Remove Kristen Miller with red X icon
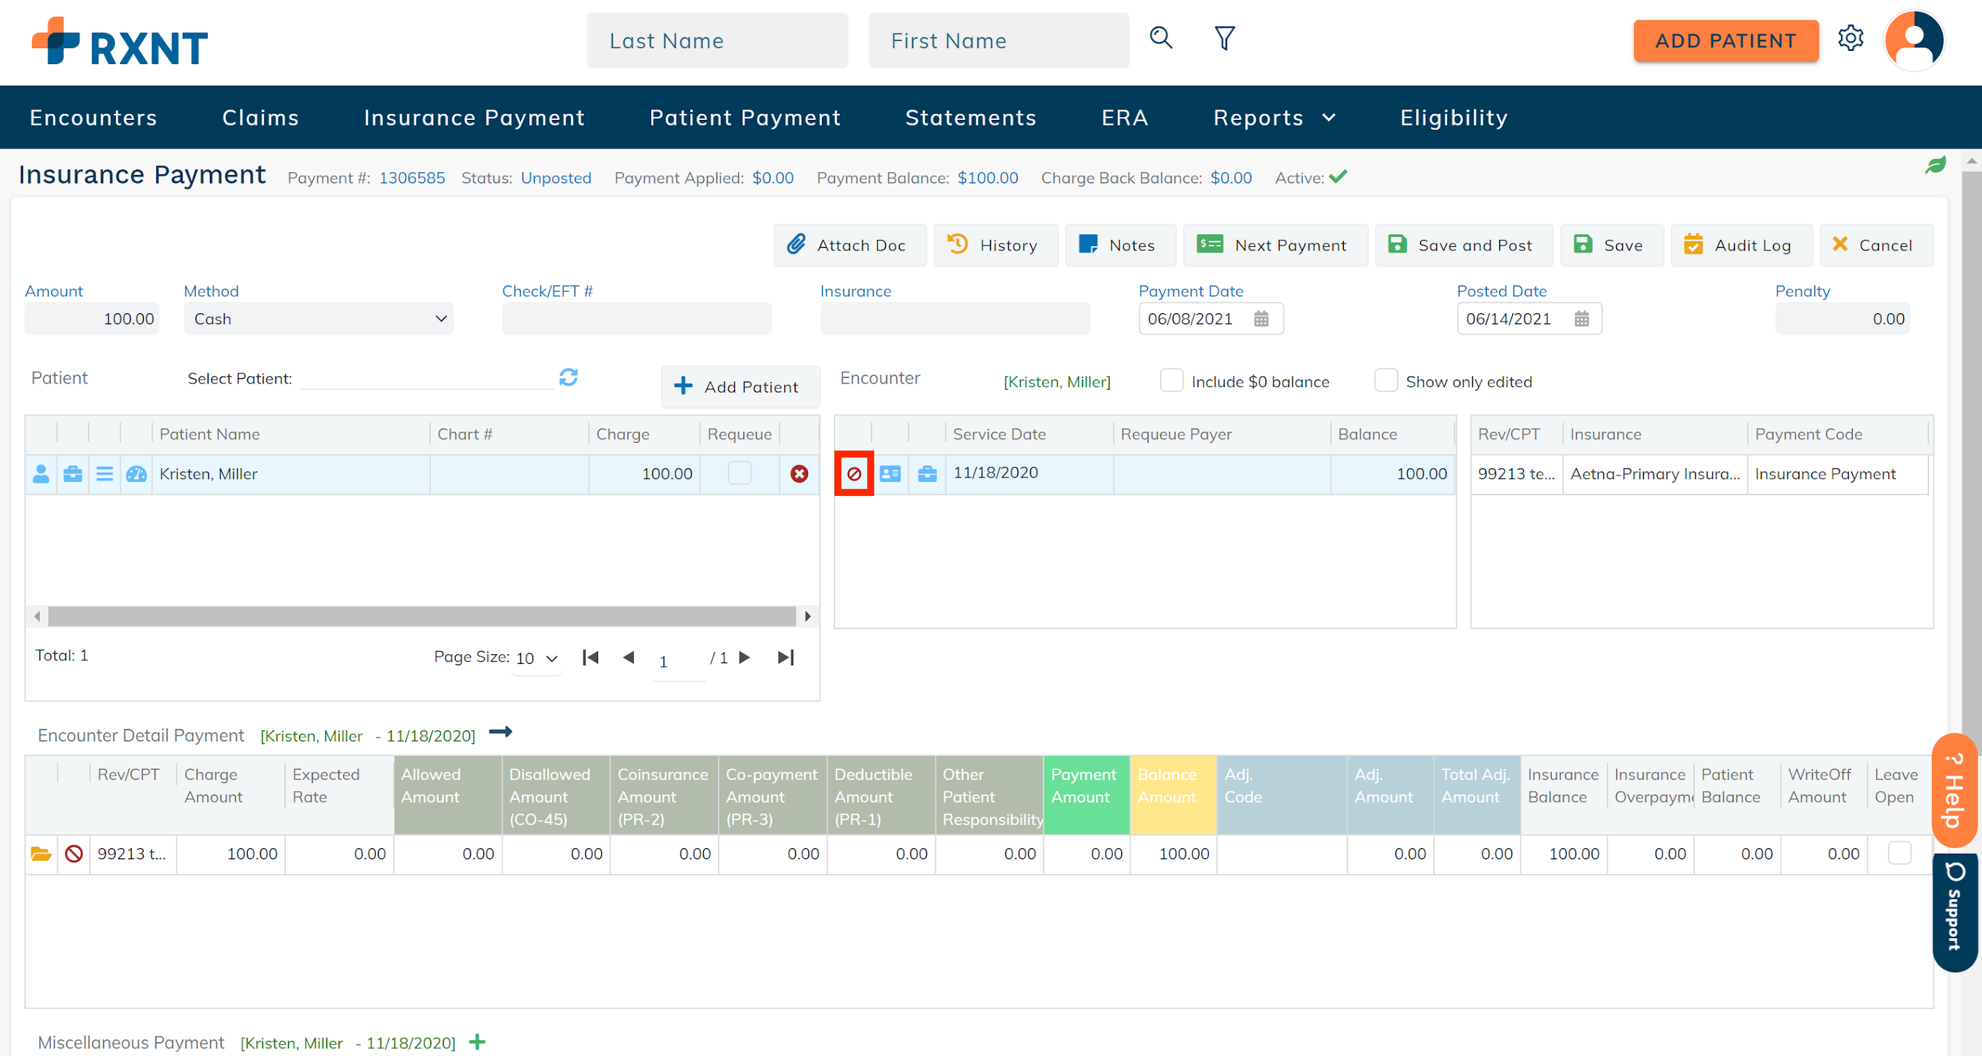Image resolution: width=1982 pixels, height=1056 pixels. coord(799,474)
